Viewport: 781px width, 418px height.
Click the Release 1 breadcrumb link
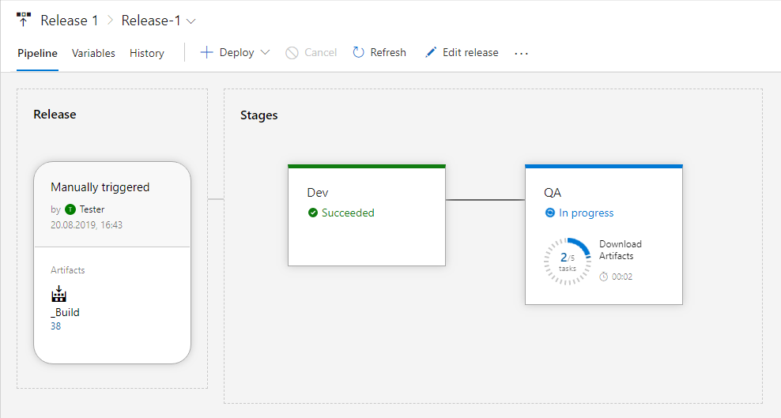point(70,21)
